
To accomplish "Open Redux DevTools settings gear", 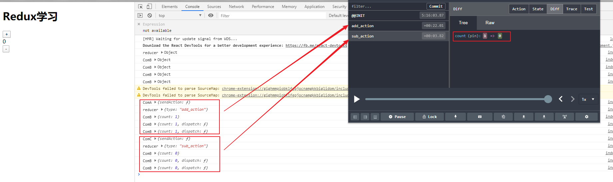I will (x=587, y=117).
